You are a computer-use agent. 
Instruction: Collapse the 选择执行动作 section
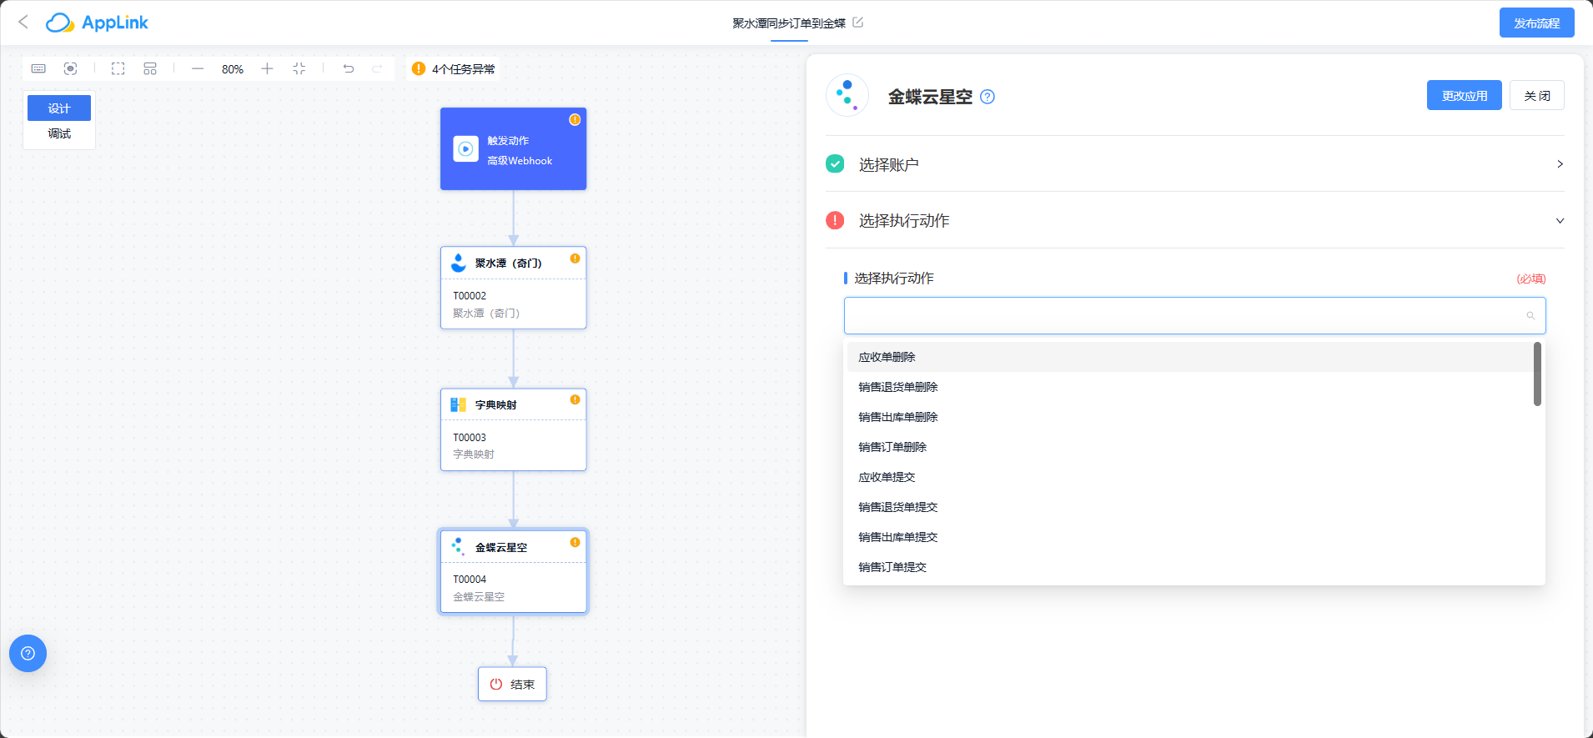(1195, 220)
